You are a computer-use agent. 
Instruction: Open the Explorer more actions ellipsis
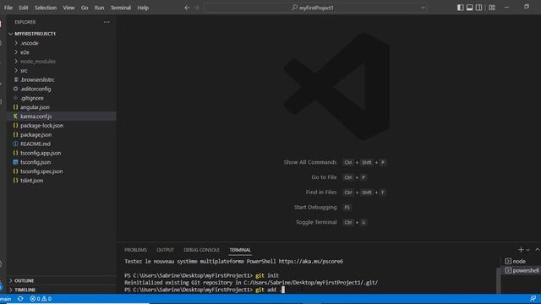(x=107, y=22)
